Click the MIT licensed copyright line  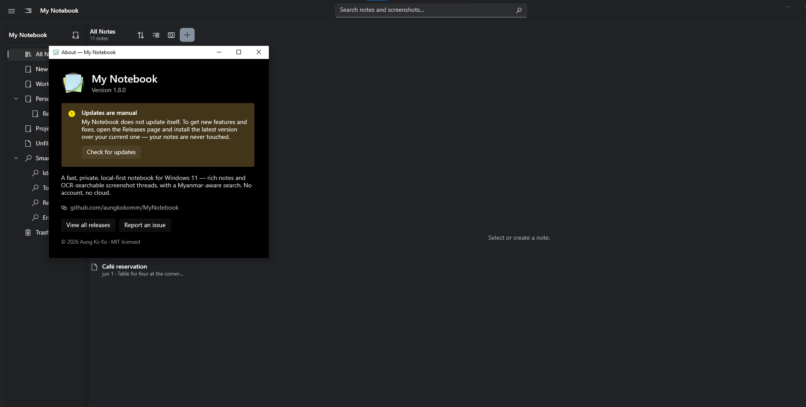(x=101, y=242)
